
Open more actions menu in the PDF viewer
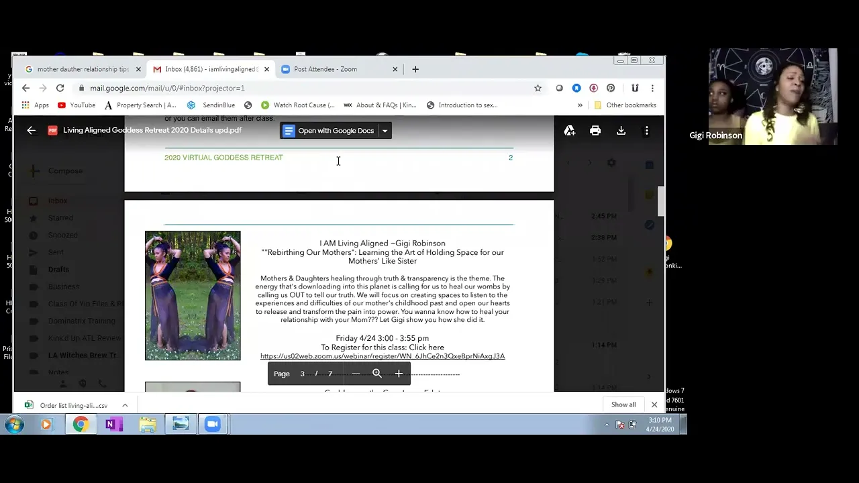click(646, 130)
